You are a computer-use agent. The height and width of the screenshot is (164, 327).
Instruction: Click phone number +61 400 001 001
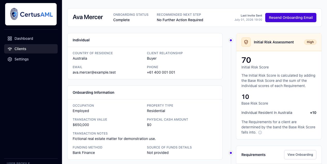(161, 72)
